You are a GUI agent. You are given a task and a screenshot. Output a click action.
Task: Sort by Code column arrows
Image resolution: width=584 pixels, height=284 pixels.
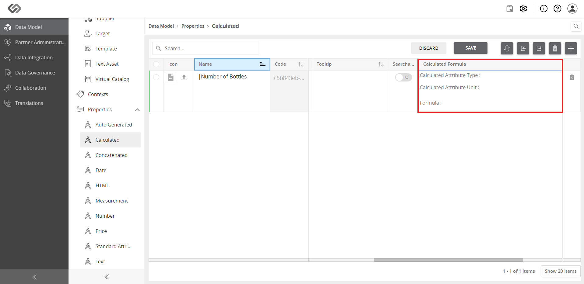(x=301, y=64)
